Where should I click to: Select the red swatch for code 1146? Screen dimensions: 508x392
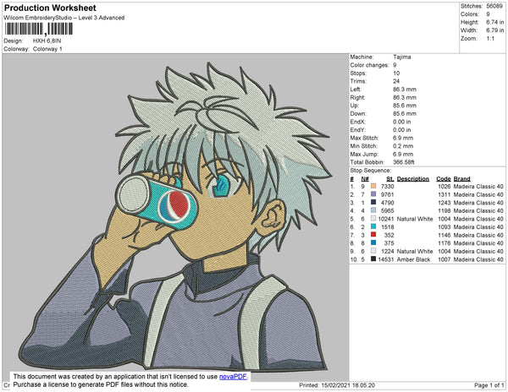pyautogui.click(x=373, y=235)
